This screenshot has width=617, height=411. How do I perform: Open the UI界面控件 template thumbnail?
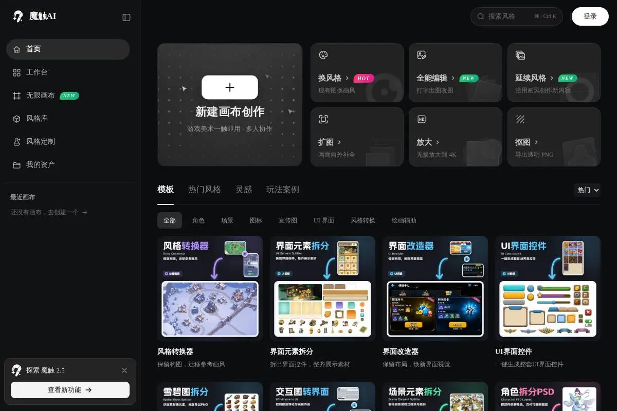(548, 288)
